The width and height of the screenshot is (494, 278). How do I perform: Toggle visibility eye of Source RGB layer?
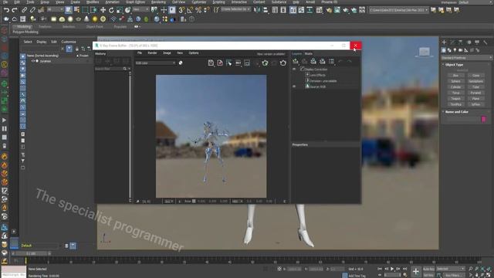294,86
